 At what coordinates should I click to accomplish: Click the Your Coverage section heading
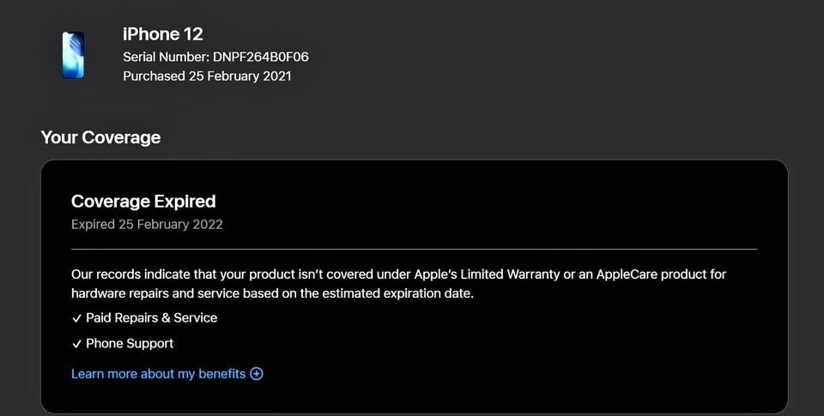click(100, 137)
